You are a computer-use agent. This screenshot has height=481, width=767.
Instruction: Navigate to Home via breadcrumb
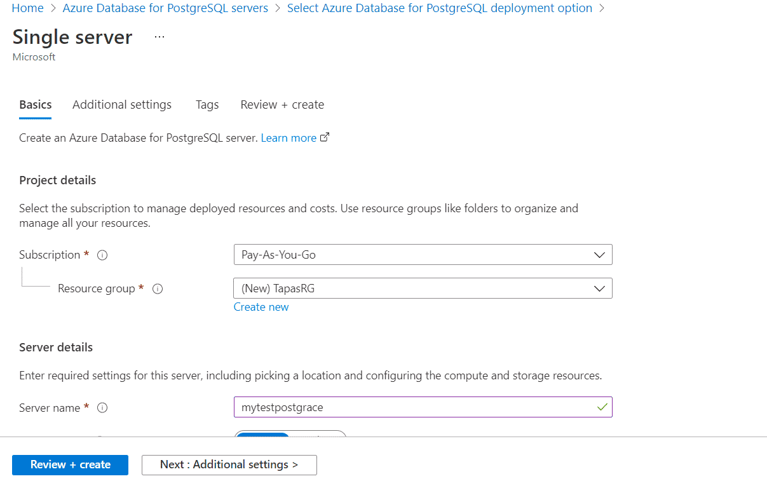coord(27,8)
